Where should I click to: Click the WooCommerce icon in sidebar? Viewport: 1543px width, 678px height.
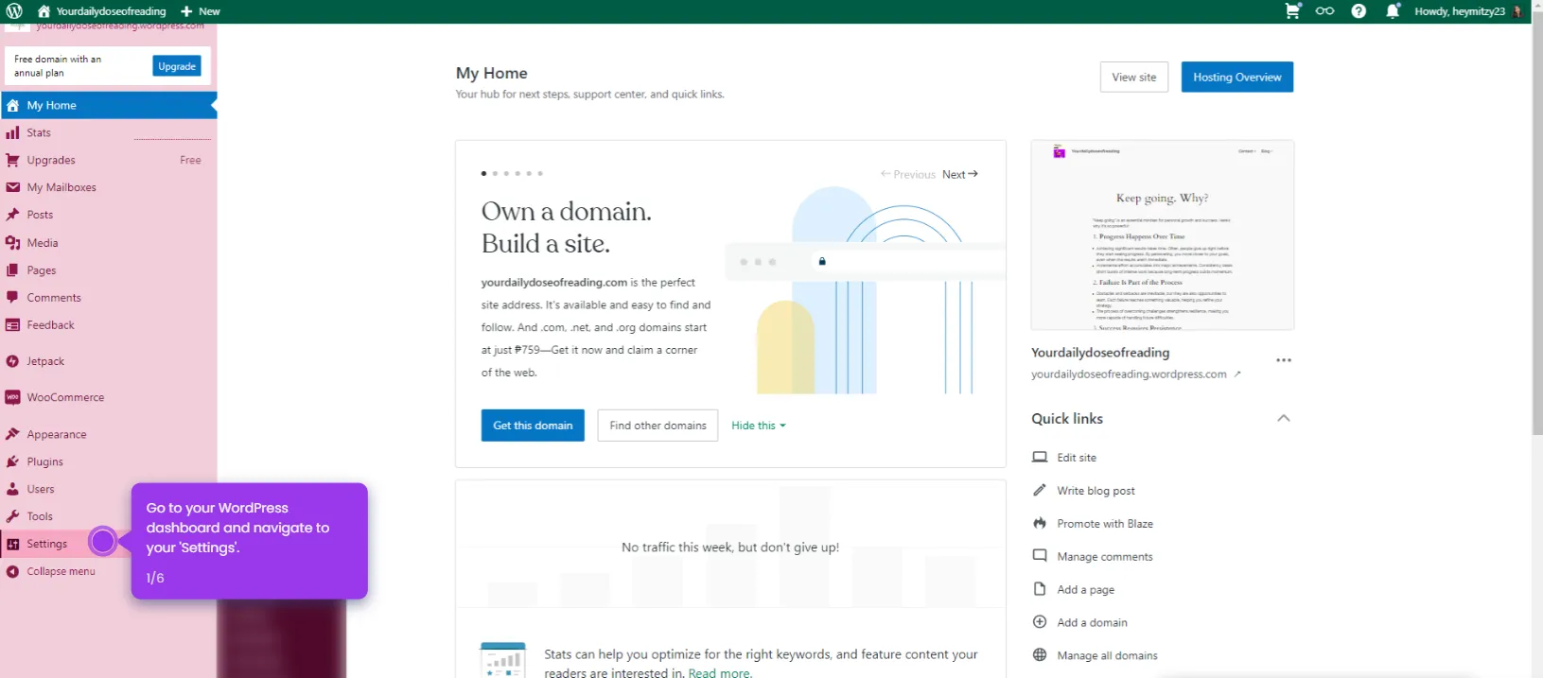[x=12, y=397]
